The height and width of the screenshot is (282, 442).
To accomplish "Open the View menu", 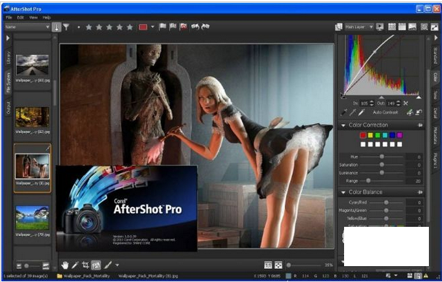I will 33,17.
